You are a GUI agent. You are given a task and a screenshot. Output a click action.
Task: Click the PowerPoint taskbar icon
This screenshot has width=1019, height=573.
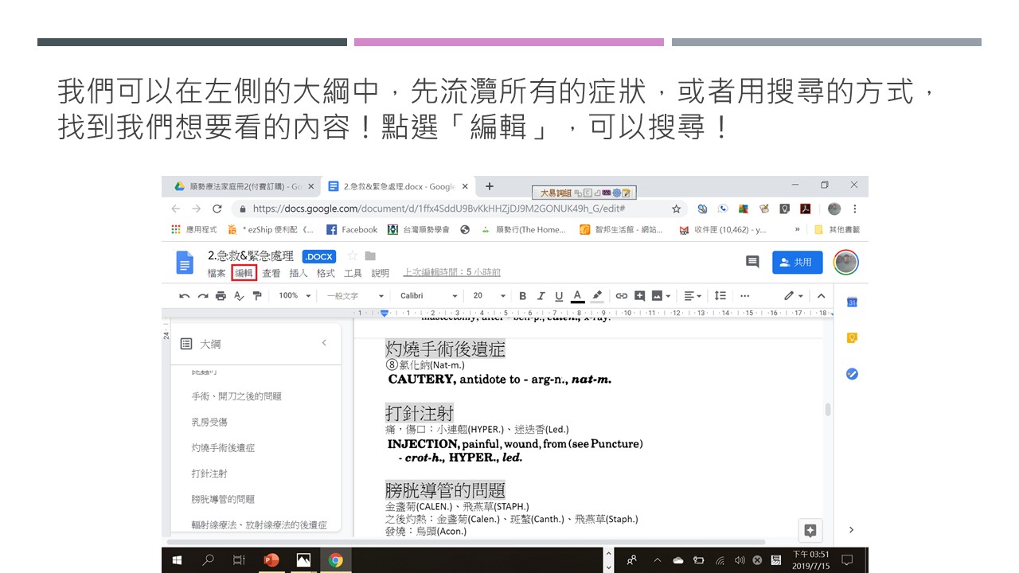pos(270,560)
